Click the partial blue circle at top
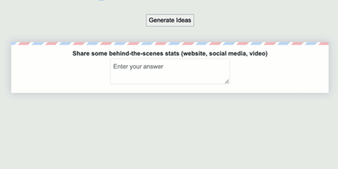 [102, 0]
